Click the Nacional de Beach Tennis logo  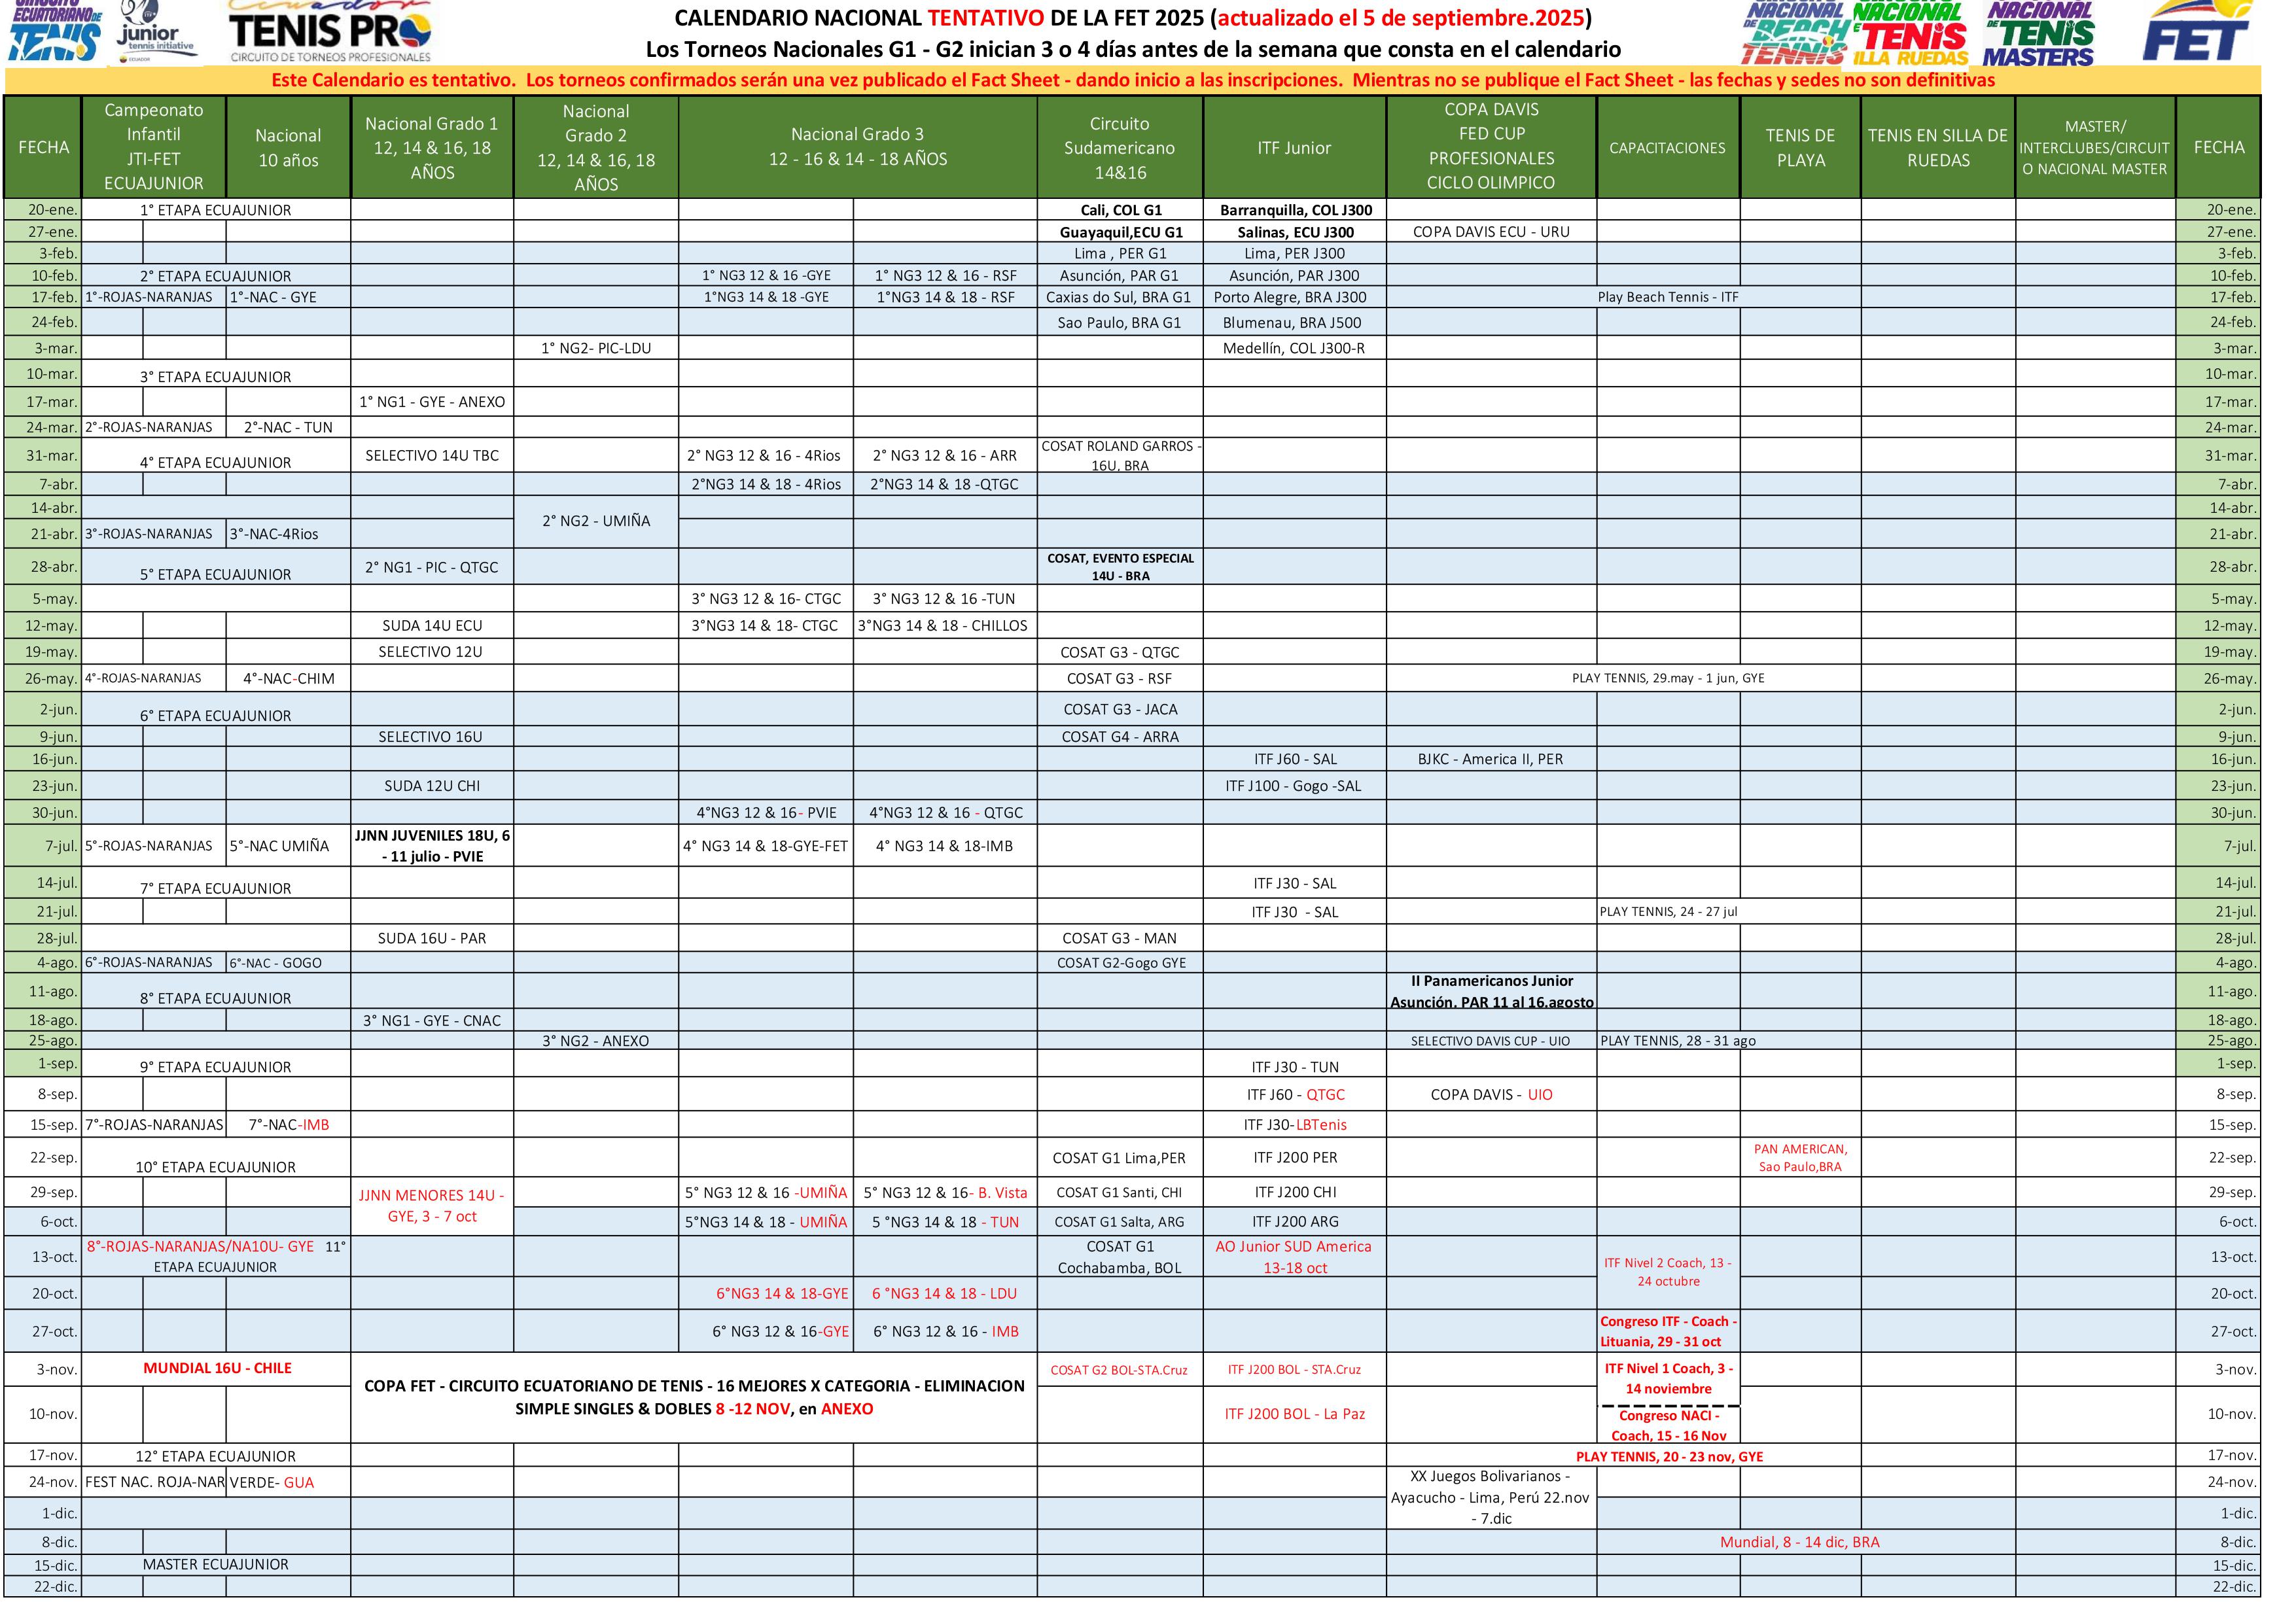point(1795,32)
